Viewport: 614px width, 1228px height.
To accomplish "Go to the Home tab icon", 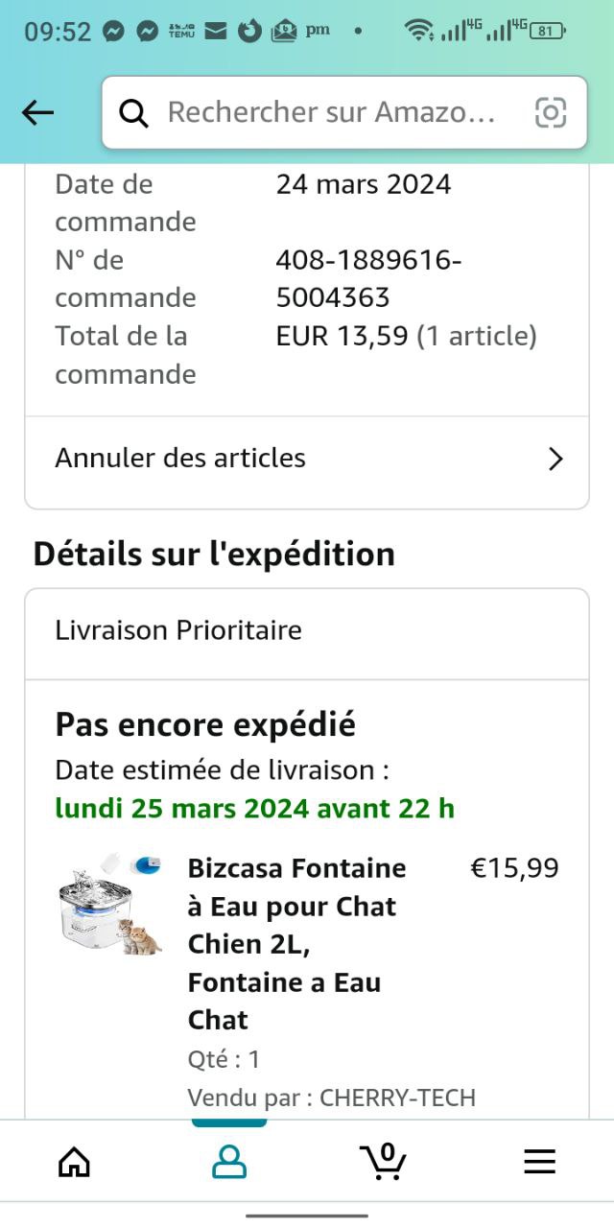I will pos(74,1162).
